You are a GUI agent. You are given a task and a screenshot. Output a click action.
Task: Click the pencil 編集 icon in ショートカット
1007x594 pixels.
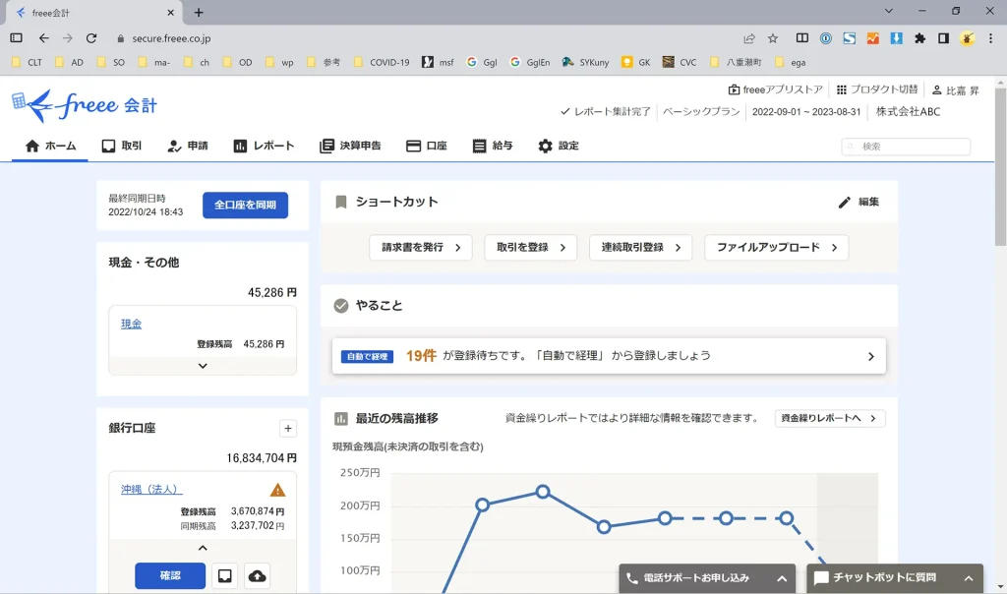coord(845,203)
